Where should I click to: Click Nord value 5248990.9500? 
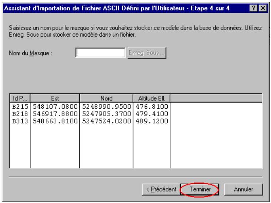[x=107, y=107]
